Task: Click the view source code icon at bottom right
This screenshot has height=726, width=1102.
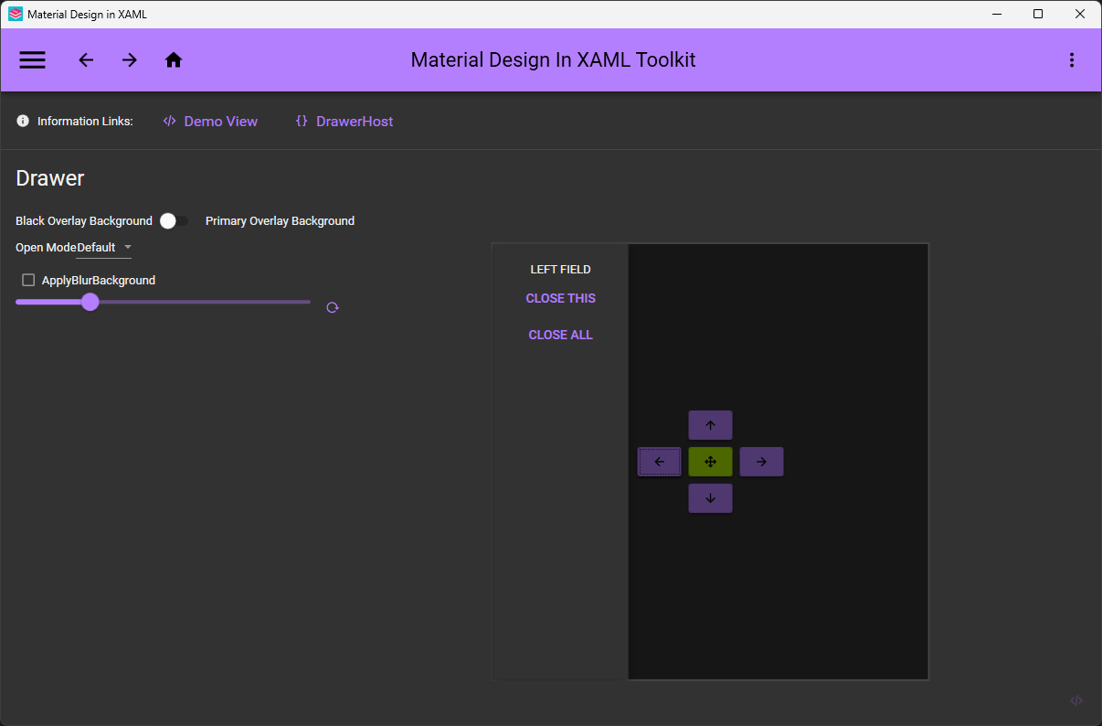Action: click(x=1076, y=700)
